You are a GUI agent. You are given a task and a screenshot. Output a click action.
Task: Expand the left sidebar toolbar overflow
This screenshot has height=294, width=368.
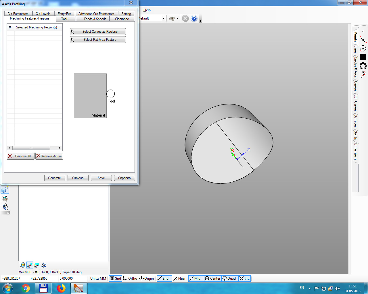[x=7, y=213]
